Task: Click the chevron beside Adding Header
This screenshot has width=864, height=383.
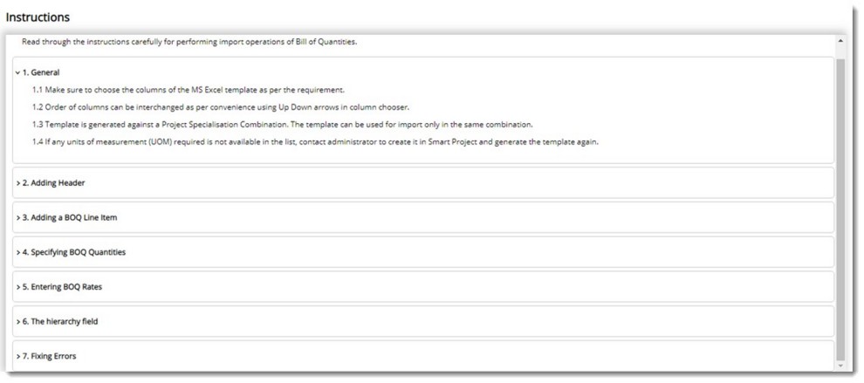Action: pos(18,182)
